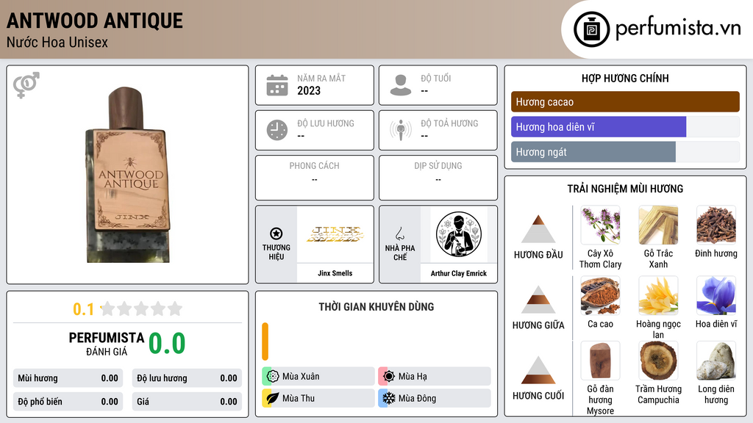The height and width of the screenshot is (423, 753).
Task: Click the 2023 launch year value
Action: click(x=309, y=90)
